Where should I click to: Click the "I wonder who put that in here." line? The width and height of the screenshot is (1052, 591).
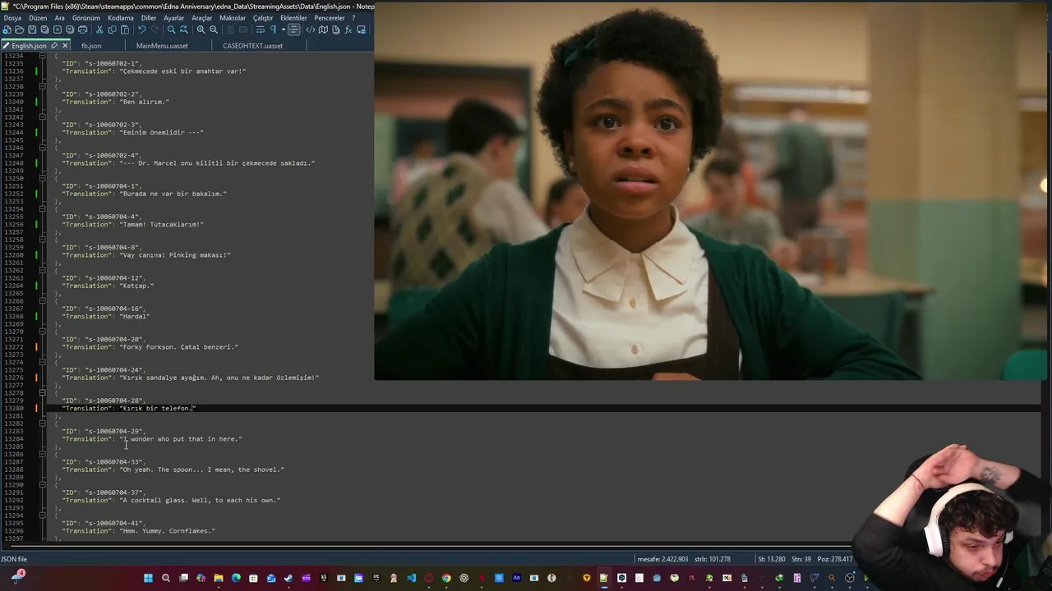[x=151, y=439]
